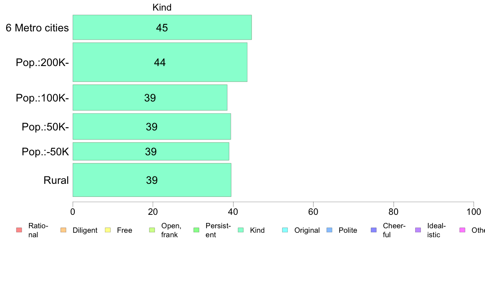Viewport: 485px width, 300px height.
Task: Click the Rural bar showing 39
Action: (x=152, y=180)
